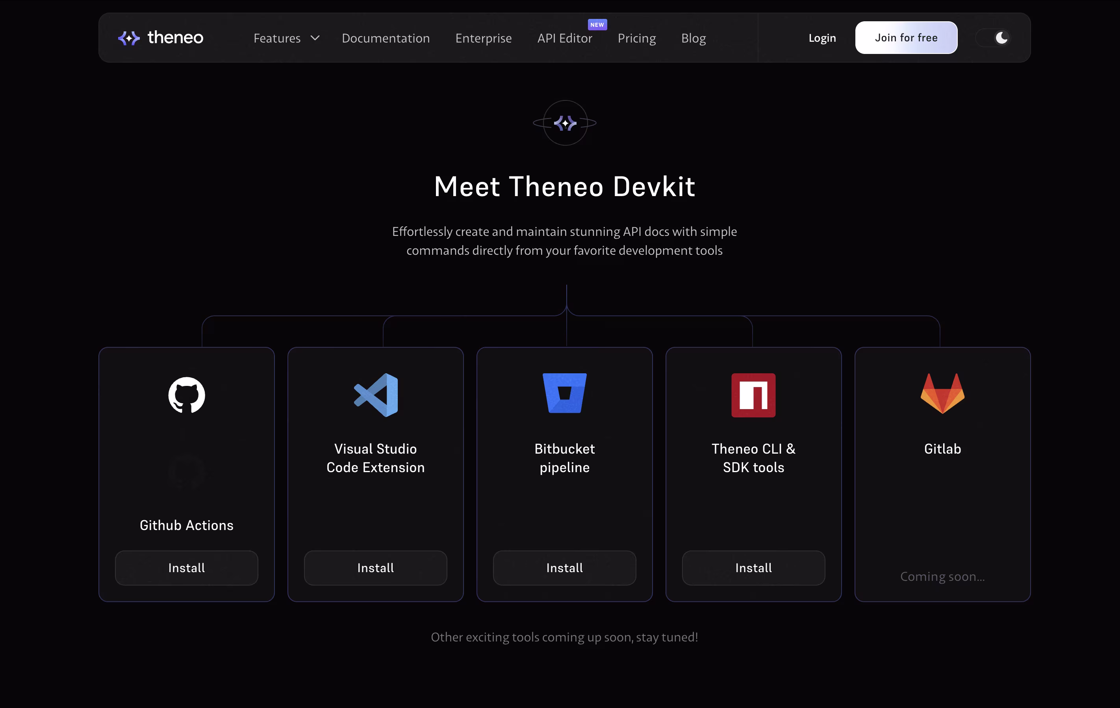Image resolution: width=1120 pixels, height=708 pixels.
Task: Open the Documentation nav link
Action: (386, 38)
